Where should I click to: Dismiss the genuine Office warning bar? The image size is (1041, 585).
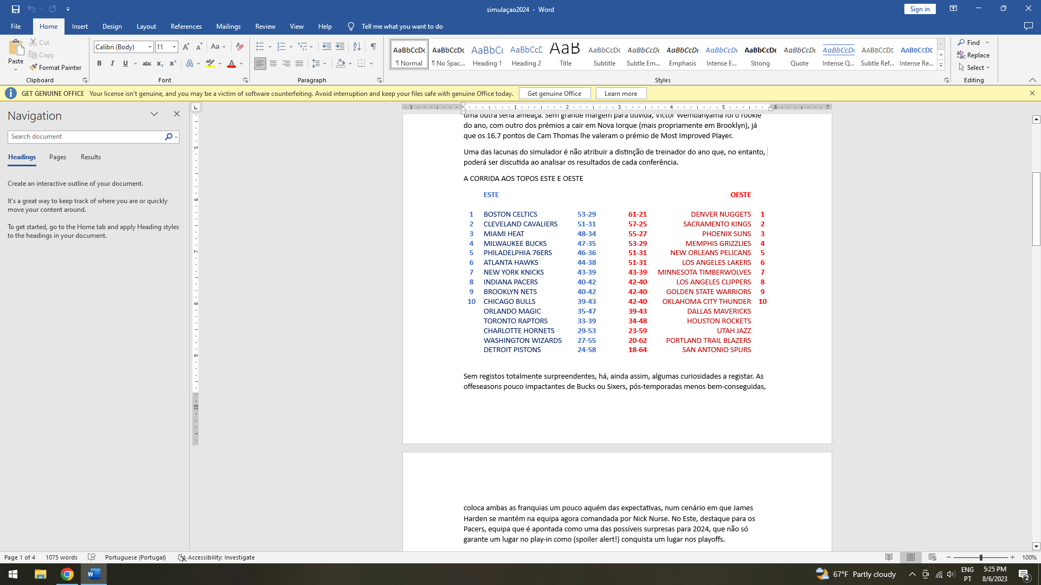[1032, 93]
